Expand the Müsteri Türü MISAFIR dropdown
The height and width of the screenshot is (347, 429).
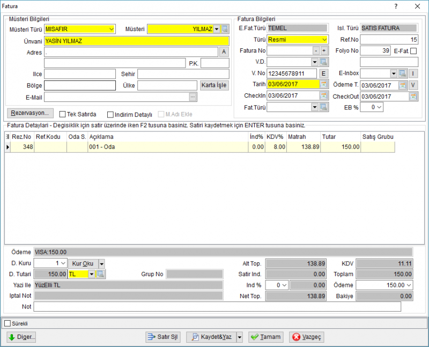point(112,29)
